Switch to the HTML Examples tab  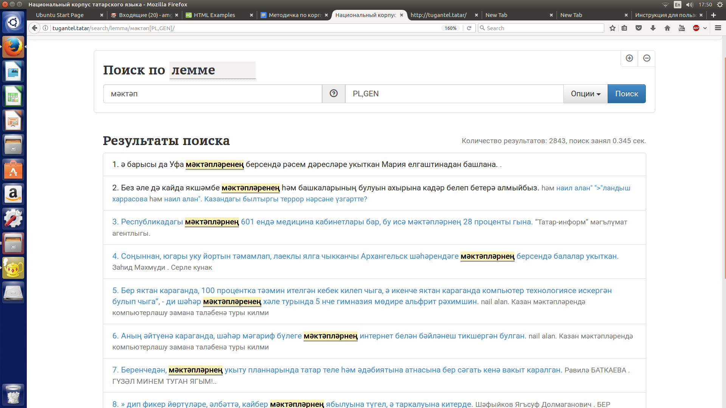click(214, 15)
